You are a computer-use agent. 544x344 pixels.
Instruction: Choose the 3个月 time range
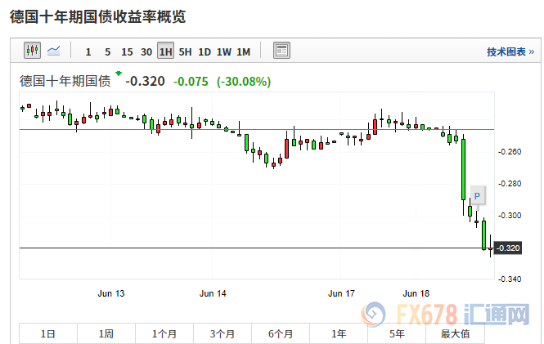(x=223, y=334)
